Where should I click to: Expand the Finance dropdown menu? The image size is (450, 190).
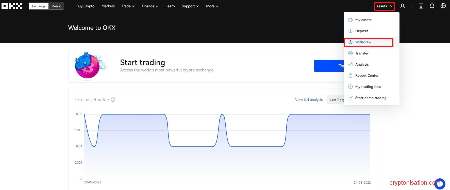(x=150, y=6)
